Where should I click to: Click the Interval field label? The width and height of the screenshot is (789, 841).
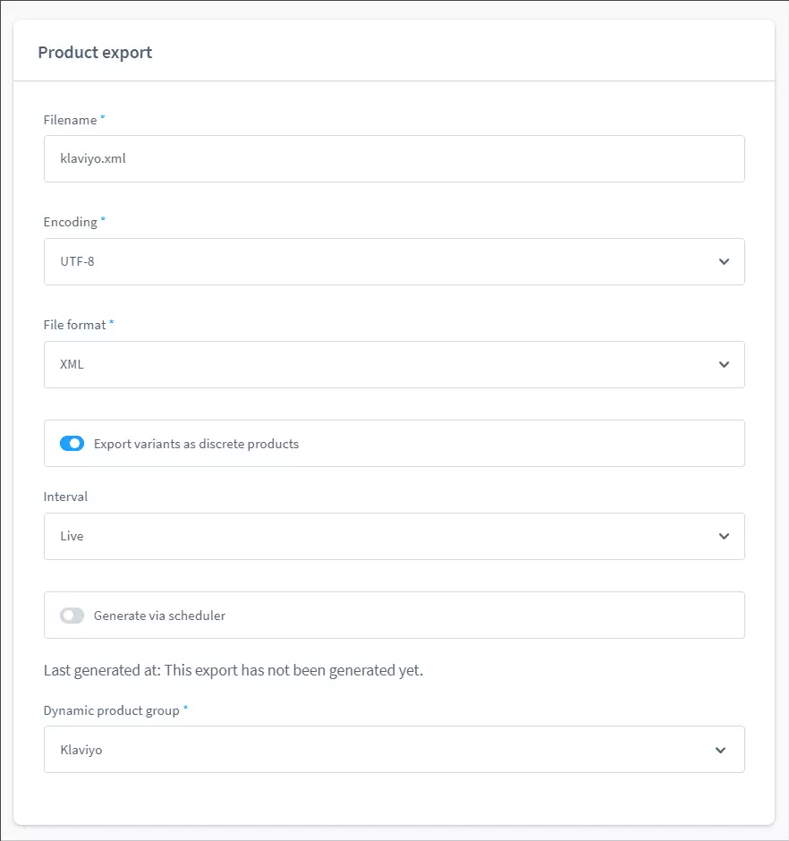click(x=66, y=497)
